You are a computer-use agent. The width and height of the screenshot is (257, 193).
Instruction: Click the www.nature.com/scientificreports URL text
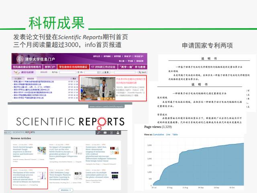click(106, 107)
